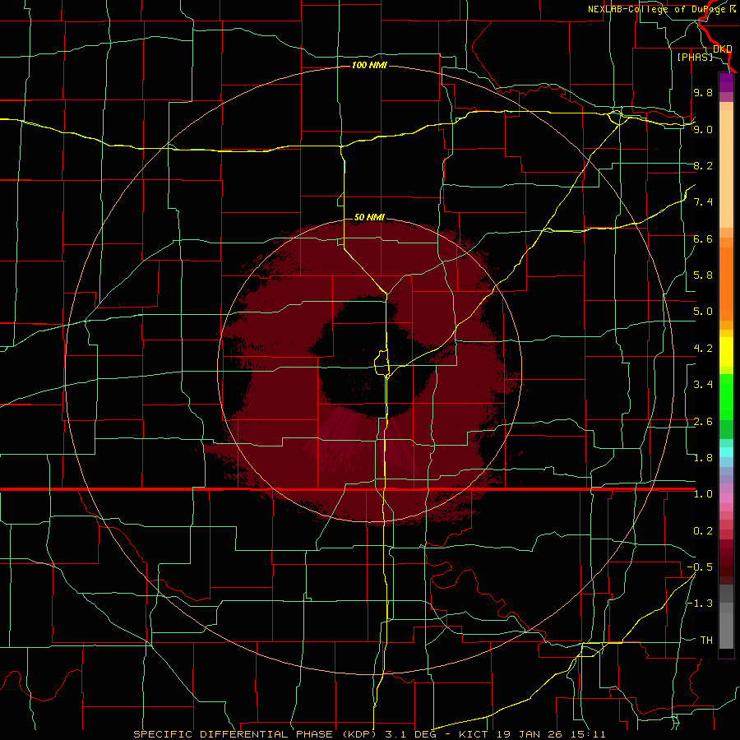Screen dimensions: 740x740
Task: Click the 9.0 value on color scale
Action: pyautogui.click(x=703, y=129)
